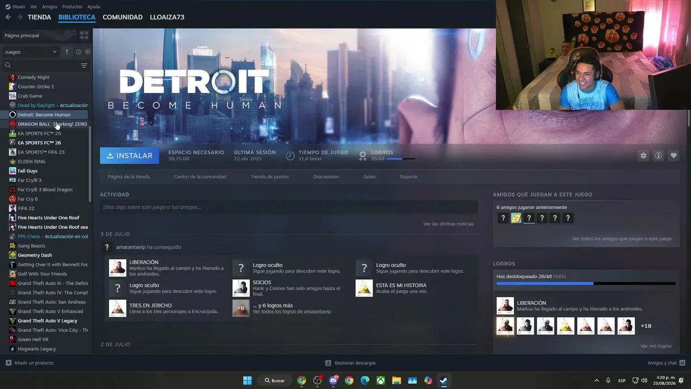Click the achievements trophy icon
The image size is (691, 389).
point(363,156)
